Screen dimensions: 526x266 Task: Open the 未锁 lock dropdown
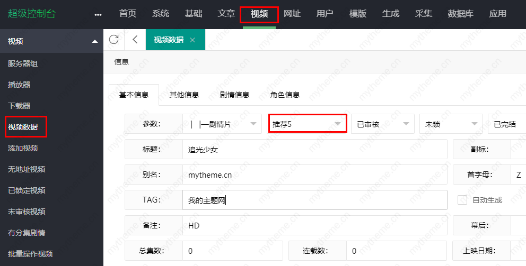pos(451,124)
